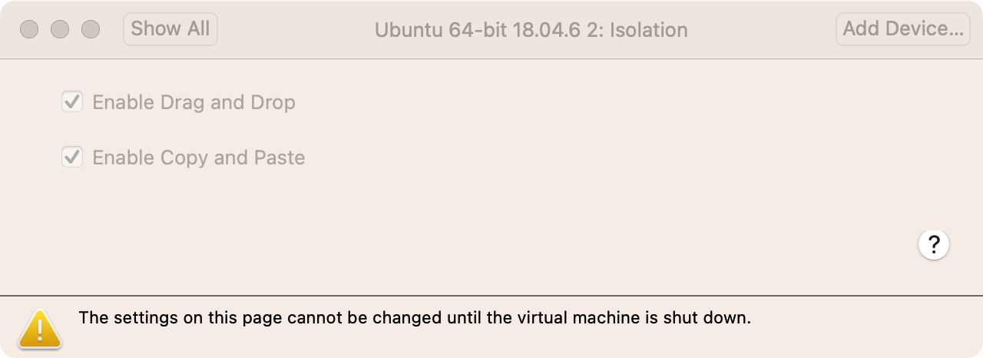Open the help question mark button
983x358 pixels.
(x=934, y=245)
